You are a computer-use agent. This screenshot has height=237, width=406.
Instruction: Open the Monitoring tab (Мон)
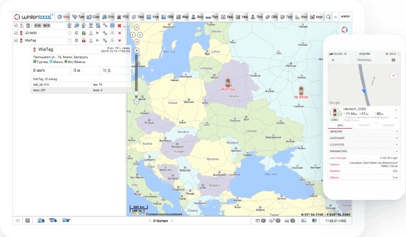click(x=63, y=17)
